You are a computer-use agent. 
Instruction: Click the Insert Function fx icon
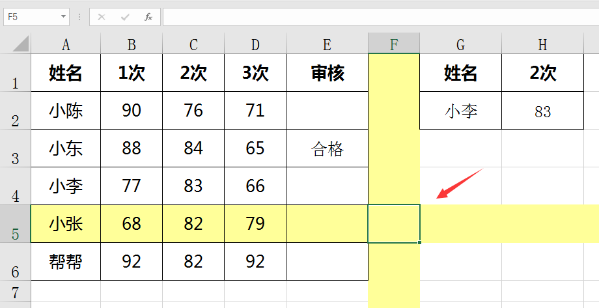pyautogui.click(x=148, y=17)
